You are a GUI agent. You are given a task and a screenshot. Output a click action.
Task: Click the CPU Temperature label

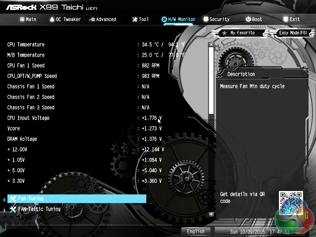[x=26, y=44]
